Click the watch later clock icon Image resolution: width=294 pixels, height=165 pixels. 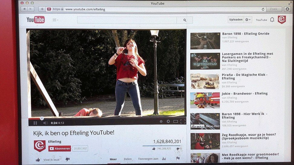(x=161, y=121)
